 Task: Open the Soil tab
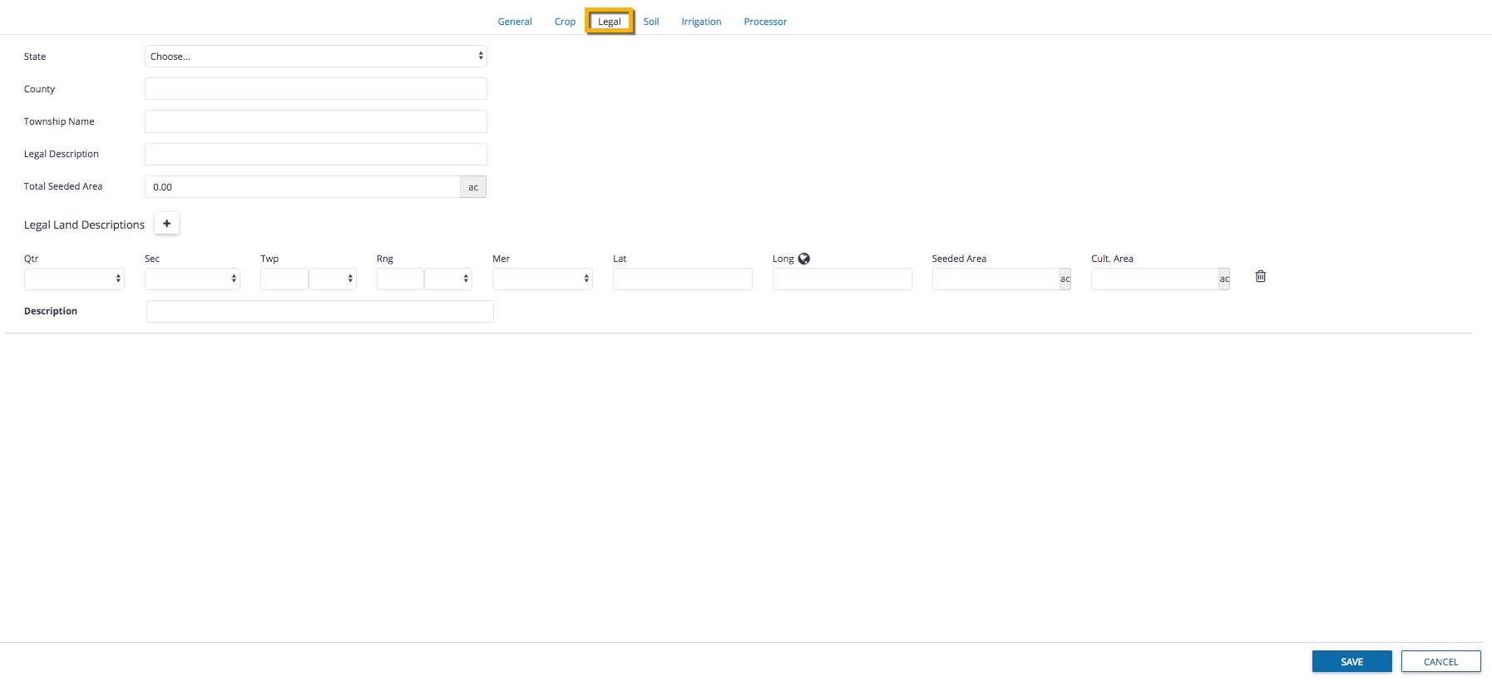tap(651, 22)
